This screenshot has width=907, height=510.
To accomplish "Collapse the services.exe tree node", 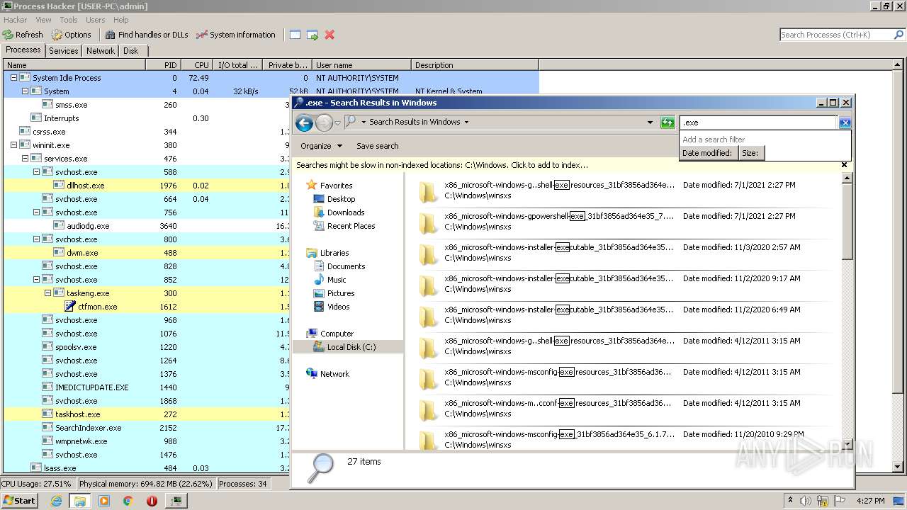I will 25,159.
